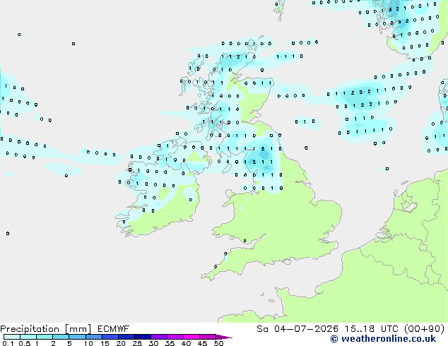This screenshot has width=448, height=346.
Task: Click the legend label '0.1'
Action: pos(8,343)
